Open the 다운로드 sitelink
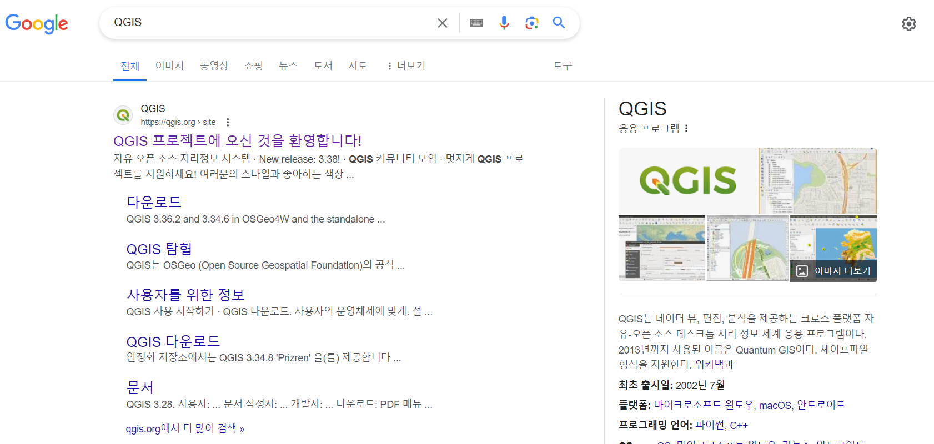 154,202
